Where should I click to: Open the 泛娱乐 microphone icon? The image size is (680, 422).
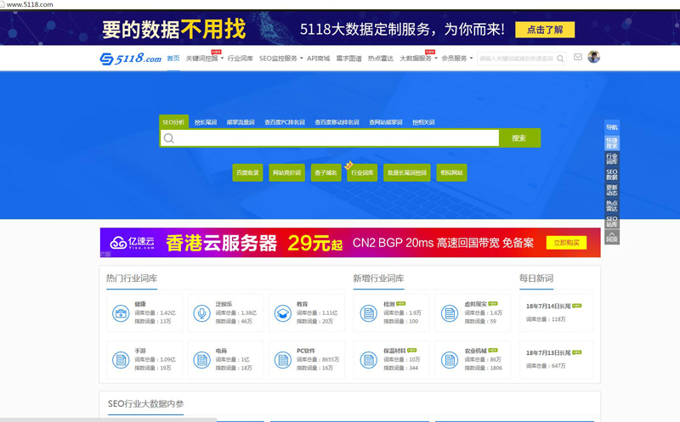pos(201,313)
